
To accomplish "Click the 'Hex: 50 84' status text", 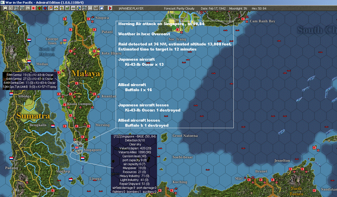I will (x=259, y=8).
